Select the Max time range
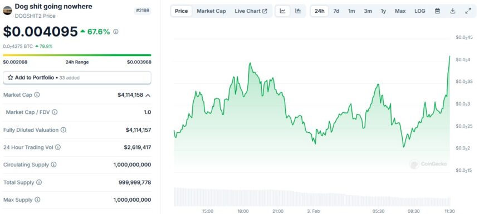The width and height of the screenshot is (479, 214). click(x=400, y=11)
